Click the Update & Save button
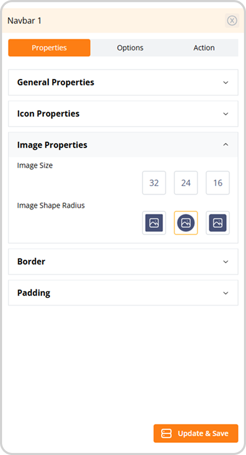This screenshot has width=246, height=455. (x=196, y=433)
